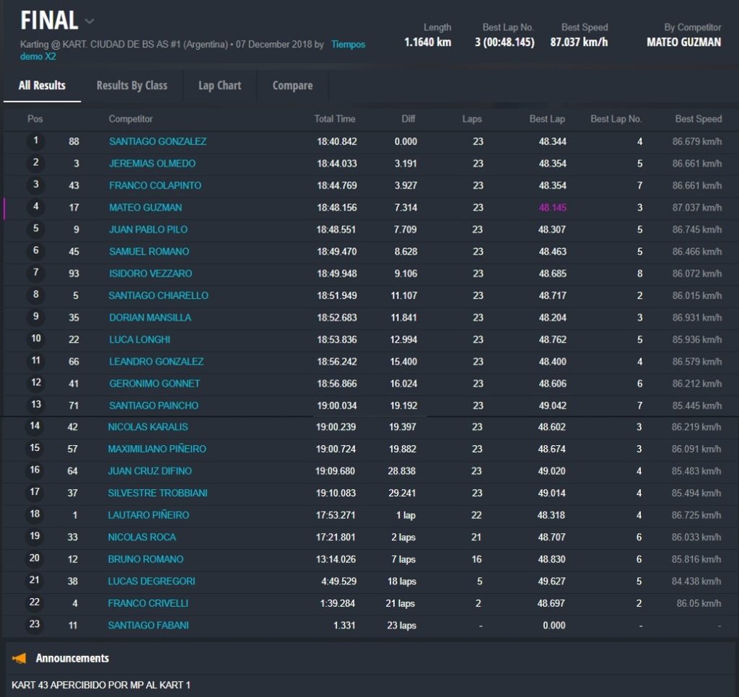The height and width of the screenshot is (697, 739).
Task: Switch to the Results By Class tab
Action: point(132,86)
